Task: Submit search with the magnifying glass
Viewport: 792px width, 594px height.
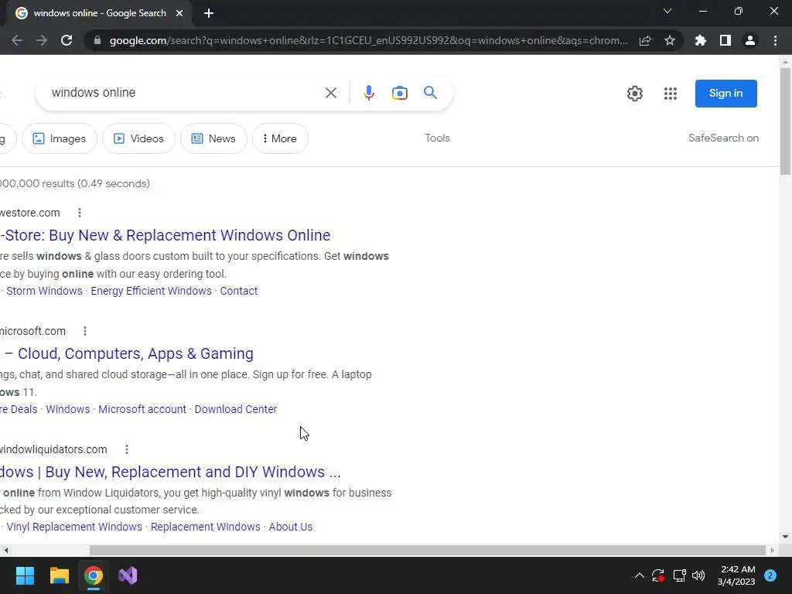Action: click(430, 93)
